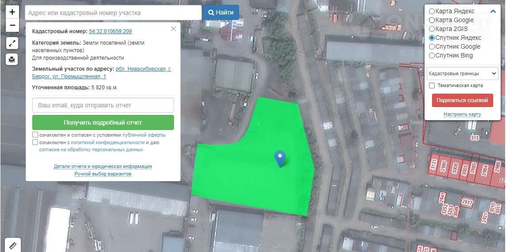Focus the email input field
The width and height of the screenshot is (506, 252).
(103, 106)
